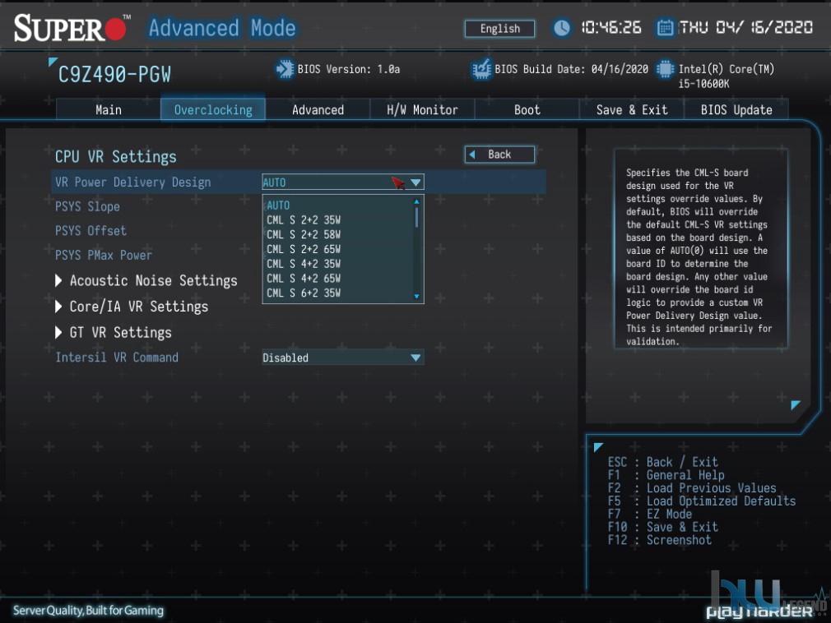Click the VR Power Delivery help description
The height and width of the screenshot is (623, 831).
coord(699,256)
